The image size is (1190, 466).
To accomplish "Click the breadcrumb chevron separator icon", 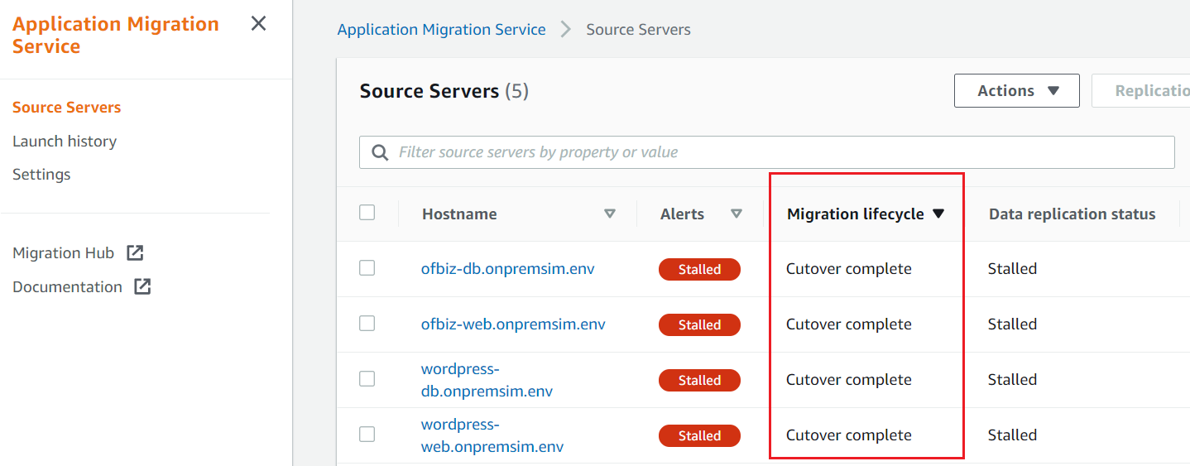I will click(566, 30).
